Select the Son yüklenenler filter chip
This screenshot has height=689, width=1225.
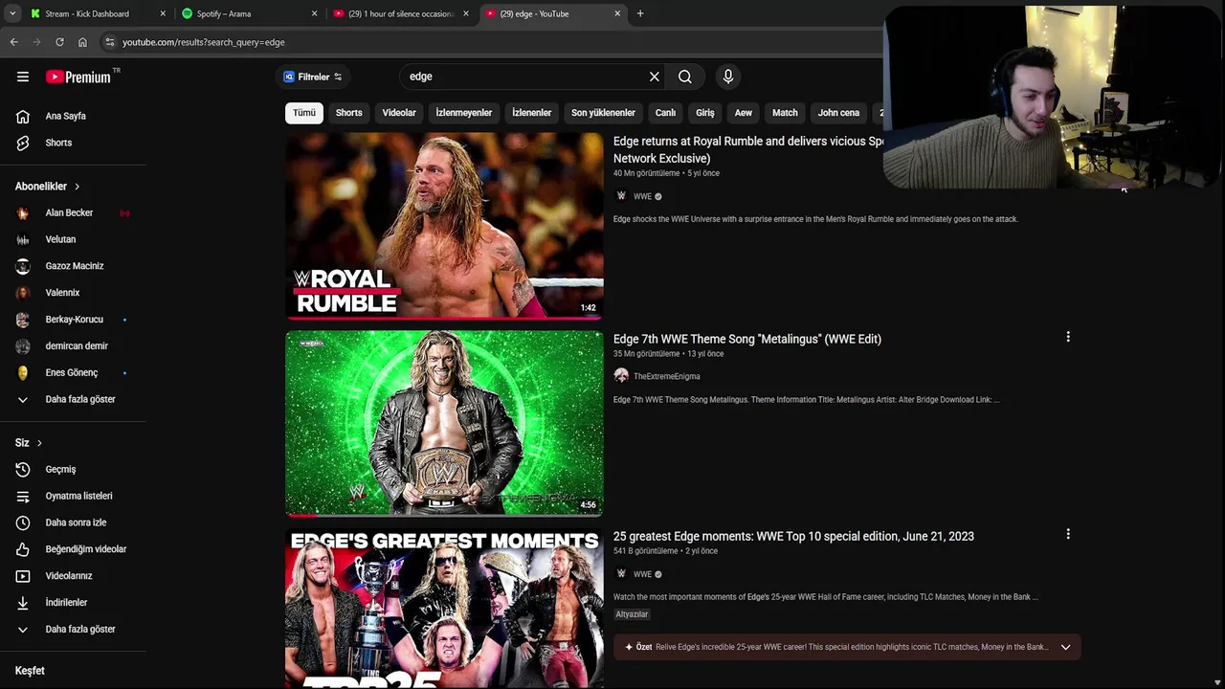603,113
